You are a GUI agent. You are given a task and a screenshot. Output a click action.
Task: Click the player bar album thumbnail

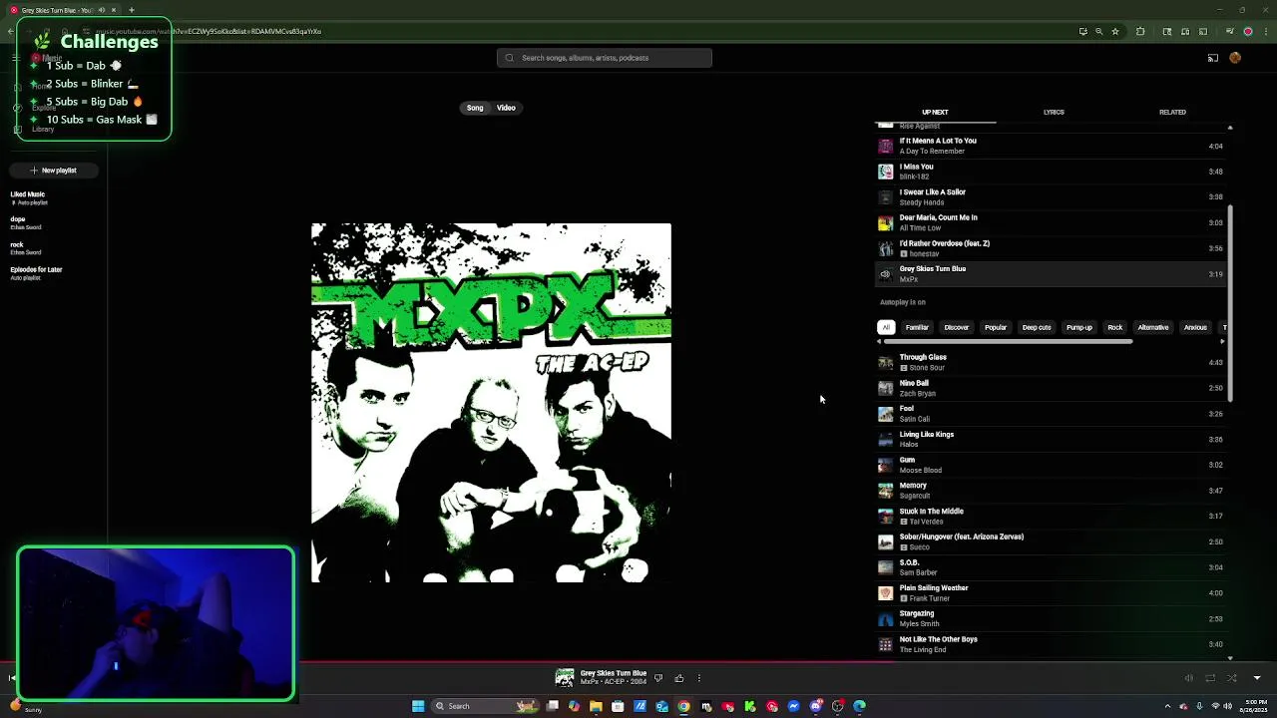pyautogui.click(x=565, y=678)
